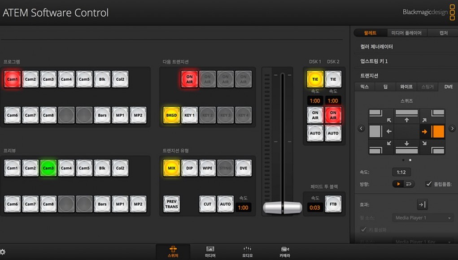
Task: Toggle KEY 1 for next transition
Action: click(x=190, y=115)
